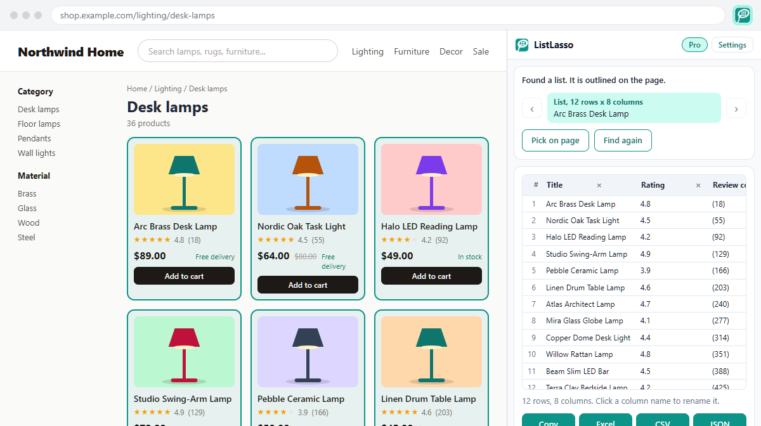Viewport: 761px width, 426px height.
Task: Select table row Mira Glass Globe Lamp
Action: (634, 321)
